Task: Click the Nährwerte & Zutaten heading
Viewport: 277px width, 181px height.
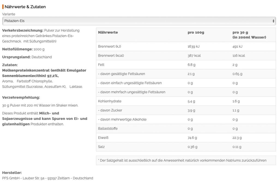Action: click(x=25, y=7)
